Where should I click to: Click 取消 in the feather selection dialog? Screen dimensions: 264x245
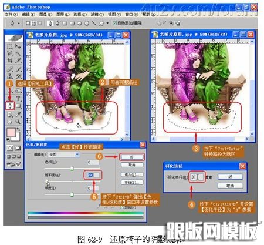click(231, 186)
